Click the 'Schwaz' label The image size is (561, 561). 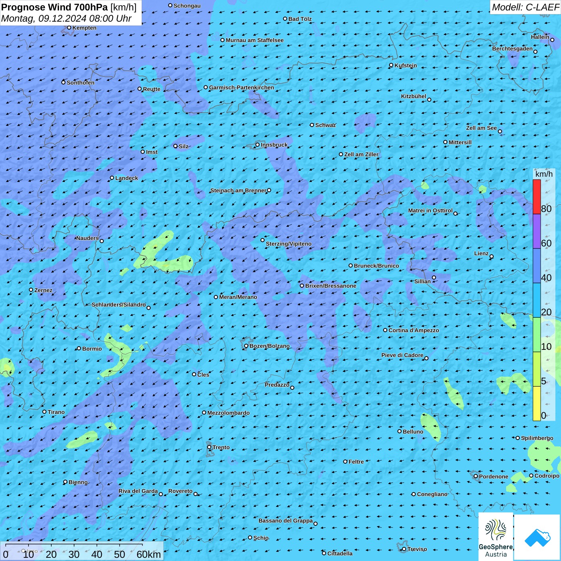[325, 125]
